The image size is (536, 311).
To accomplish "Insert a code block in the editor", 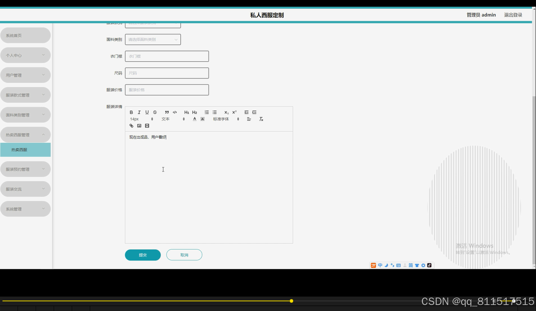I will (175, 112).
